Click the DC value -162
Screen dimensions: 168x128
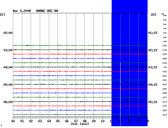164,72
